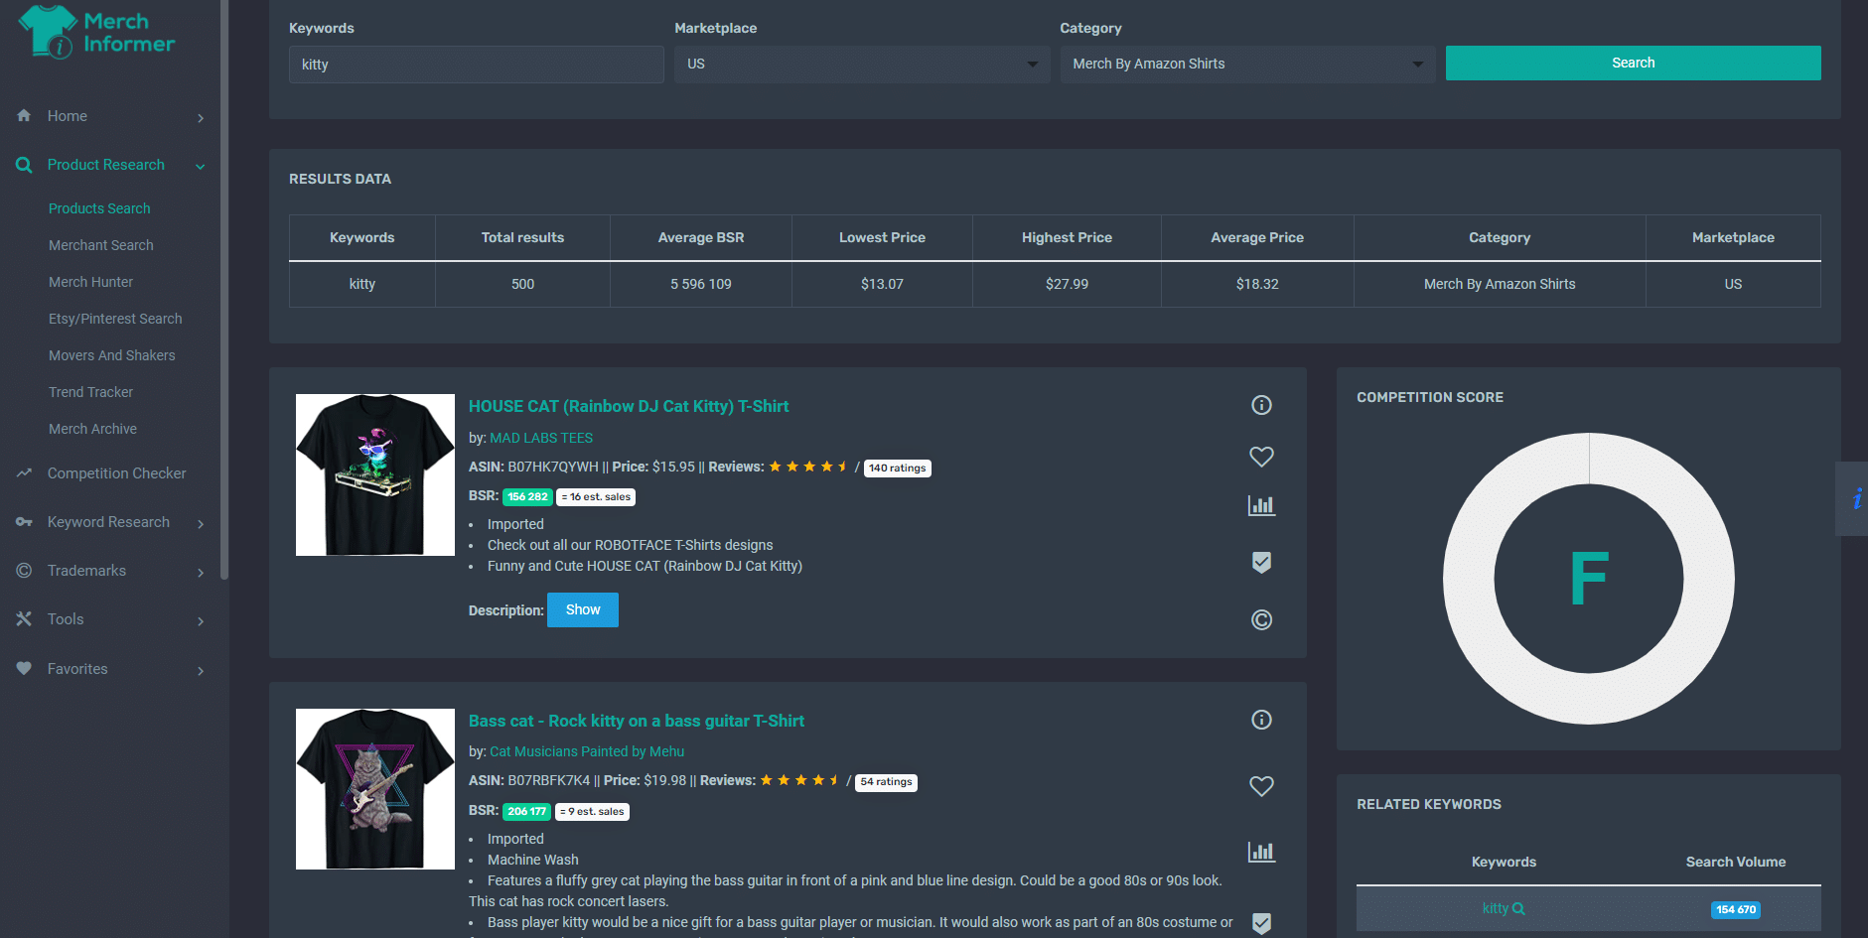Click the competition score F donut chart

[x=1589, y=579]
